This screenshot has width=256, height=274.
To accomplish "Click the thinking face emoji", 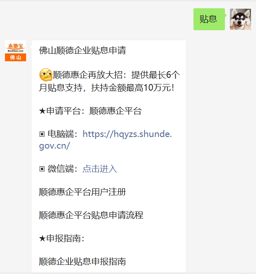I will (46, 75).
